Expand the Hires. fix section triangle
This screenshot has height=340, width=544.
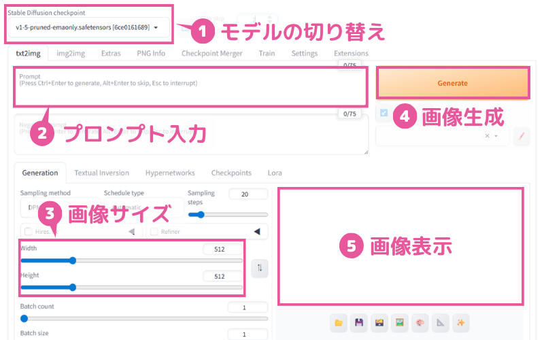coord(132,231)
